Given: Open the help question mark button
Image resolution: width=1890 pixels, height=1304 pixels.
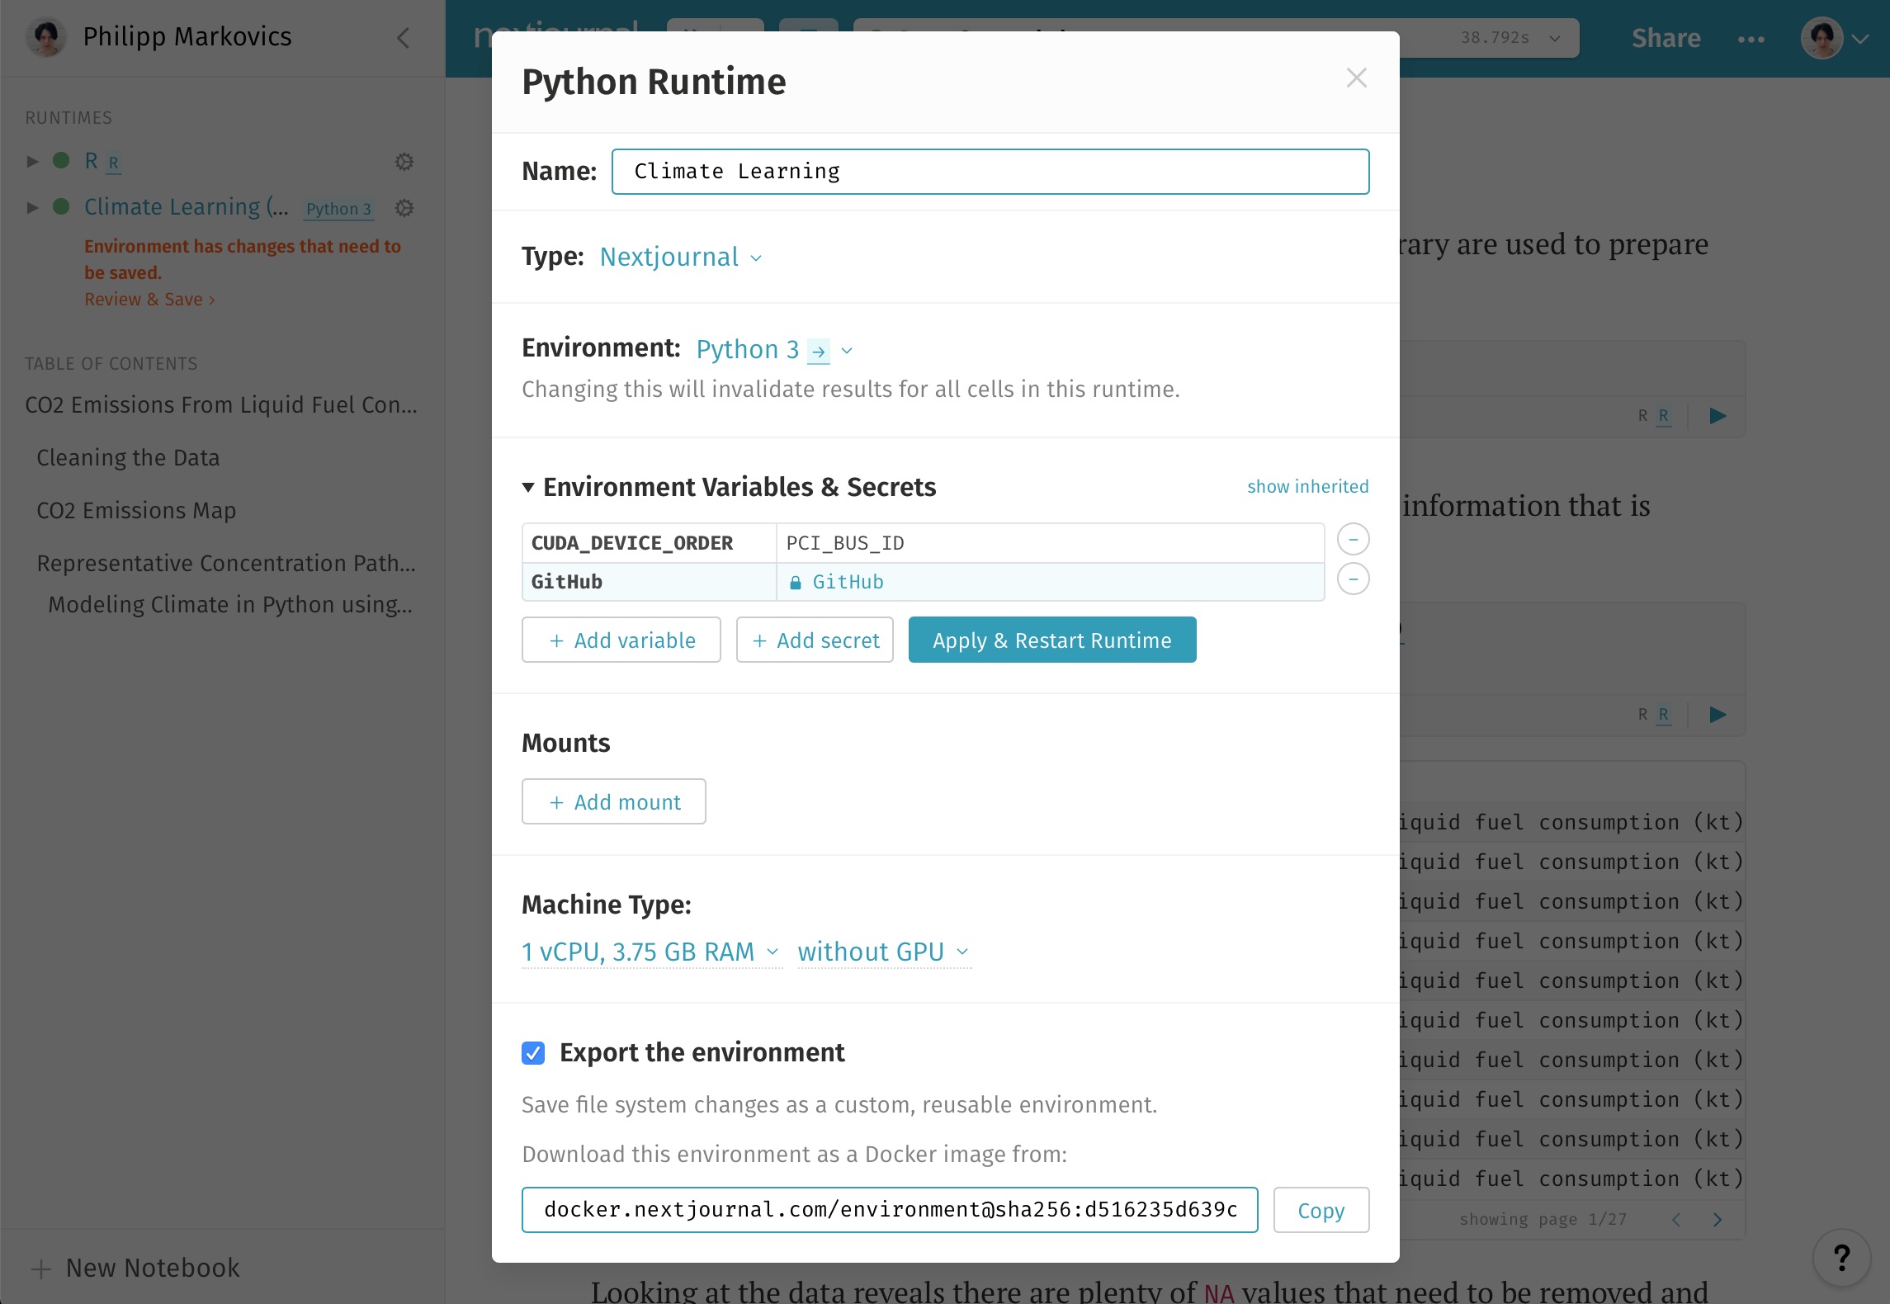Looking at the screenshot, I should [1840, 1258].
